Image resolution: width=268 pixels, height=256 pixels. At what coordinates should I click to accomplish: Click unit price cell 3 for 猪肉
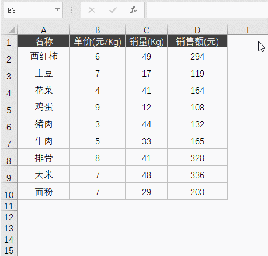point(98,123)
